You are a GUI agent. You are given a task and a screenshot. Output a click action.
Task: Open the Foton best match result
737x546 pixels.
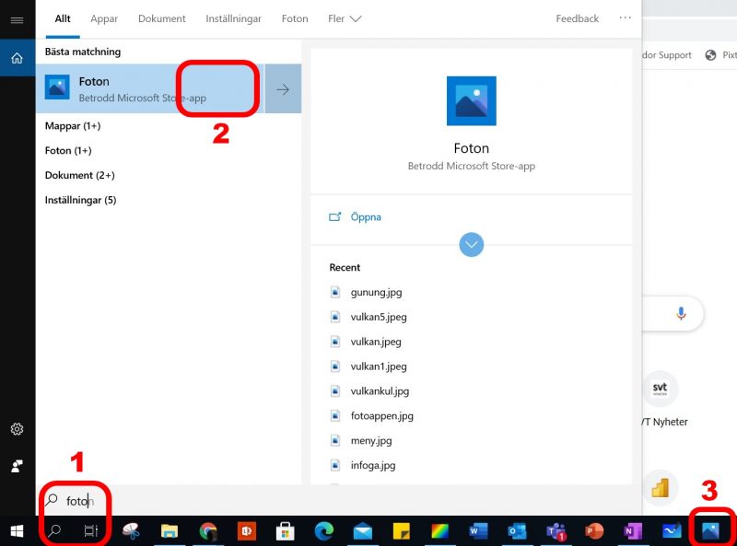tap(150, 88)
